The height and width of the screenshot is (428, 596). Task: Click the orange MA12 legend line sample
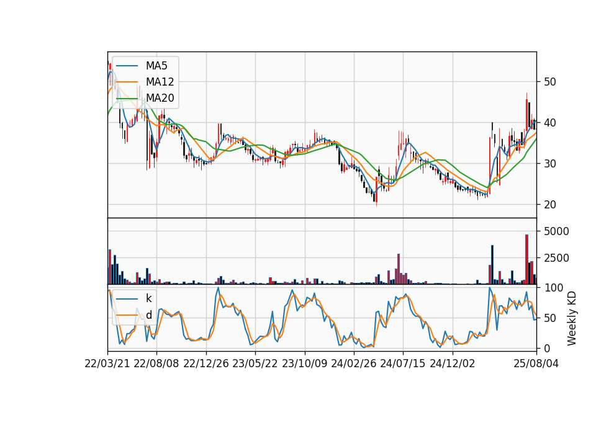(127, 82)
